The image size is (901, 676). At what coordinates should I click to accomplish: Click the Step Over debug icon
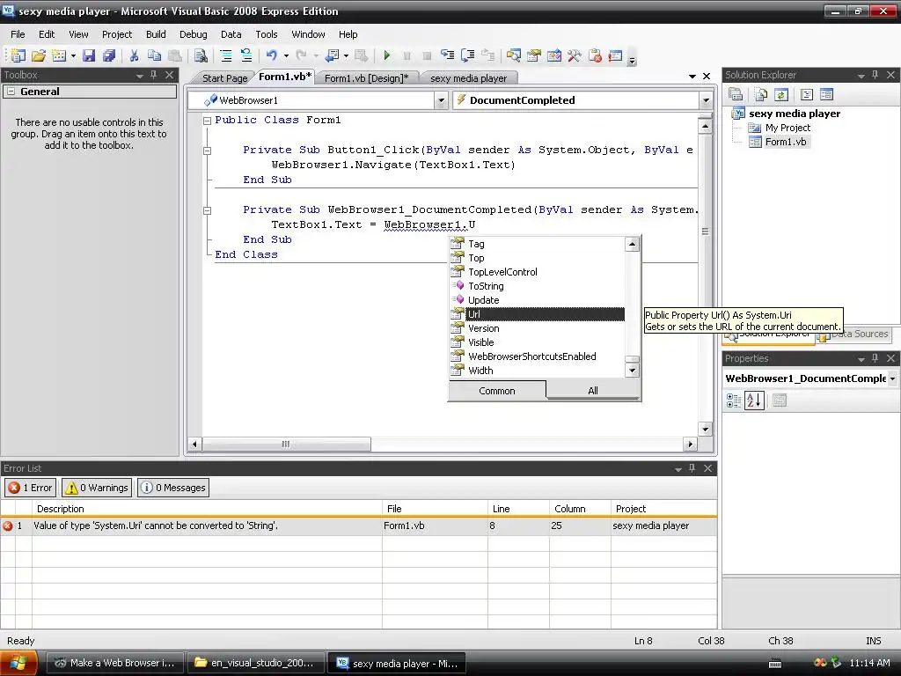(x=468, y=55)
